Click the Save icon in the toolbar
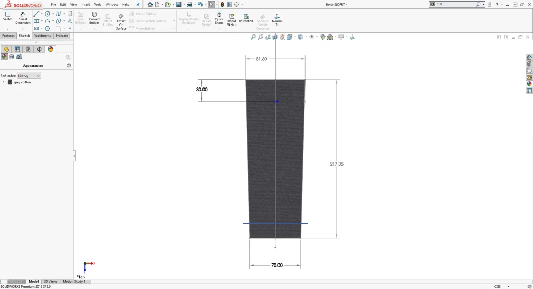533x289 pixels. click(x=179, y=5)
